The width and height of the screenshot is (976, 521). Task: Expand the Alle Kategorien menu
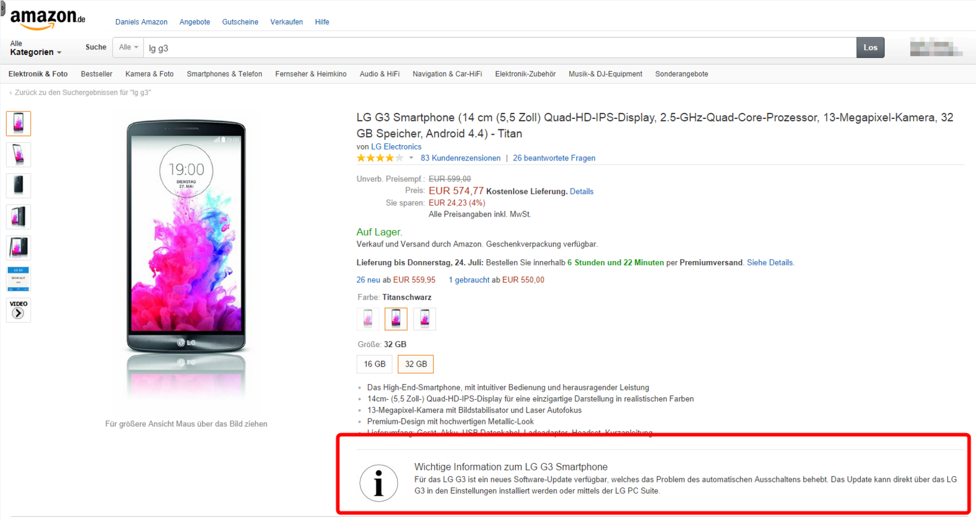coord(35,49)
